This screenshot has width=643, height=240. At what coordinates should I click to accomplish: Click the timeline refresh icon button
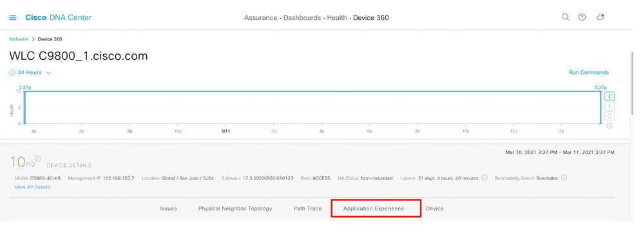(x=609, y=116)
